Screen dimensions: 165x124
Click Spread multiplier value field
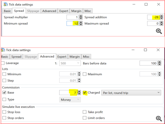click(x=73, y=17)
